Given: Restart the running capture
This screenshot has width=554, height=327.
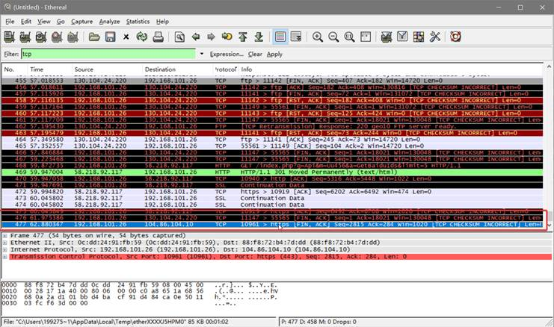Looking at the screenshot, I should 73,37.
